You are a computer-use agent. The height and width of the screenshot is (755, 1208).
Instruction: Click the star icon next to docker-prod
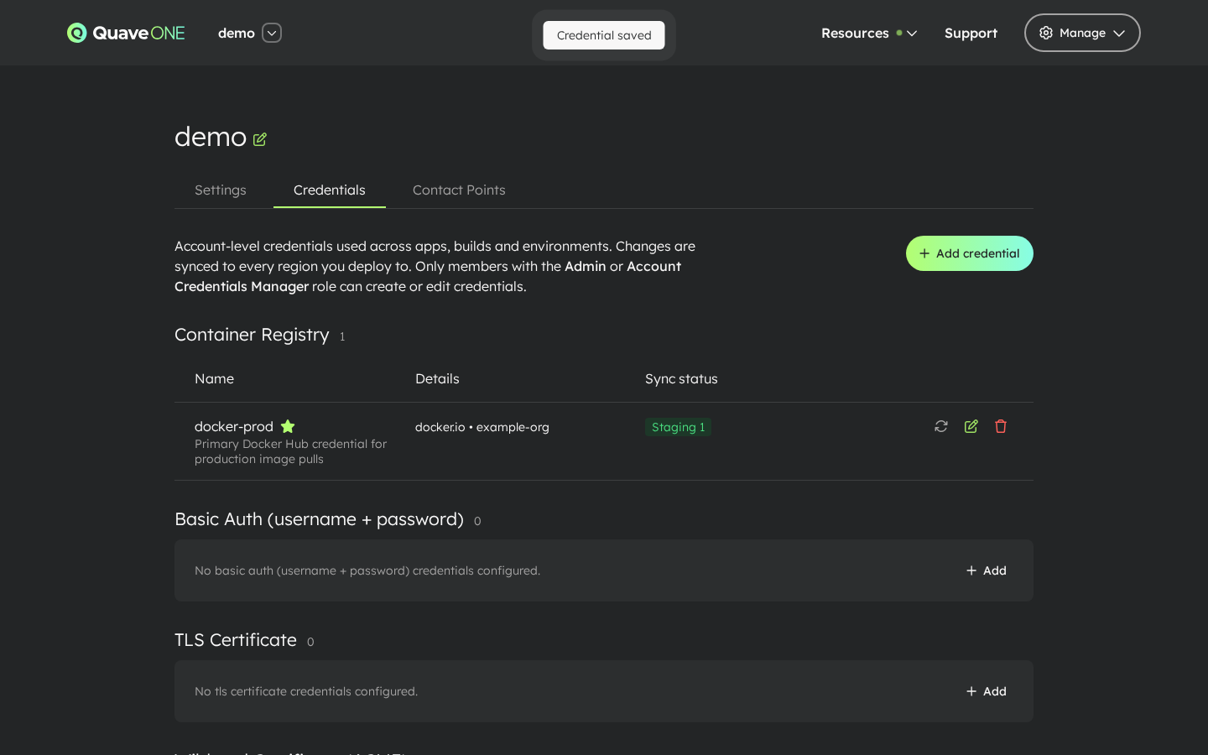[288, 426]
